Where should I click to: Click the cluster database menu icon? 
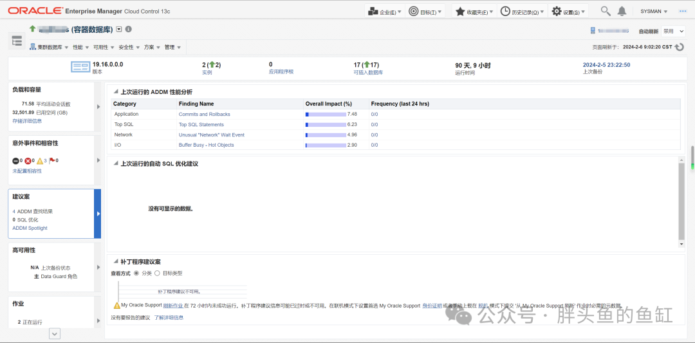pos(32,46)
